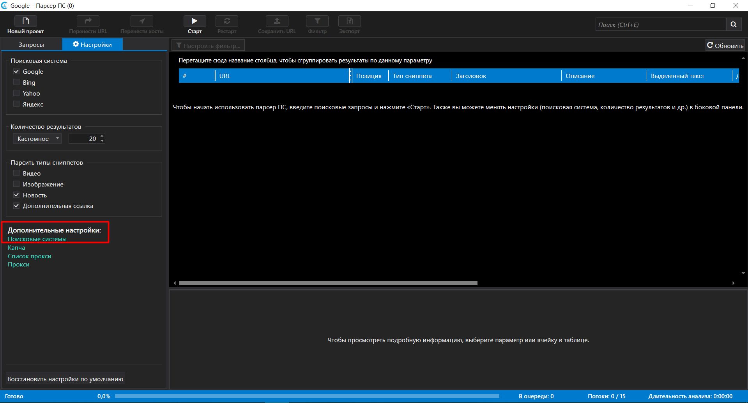Screen dimensions: 748x403
Task: Sort by the Описание column header
Action: tap(604, 76)
